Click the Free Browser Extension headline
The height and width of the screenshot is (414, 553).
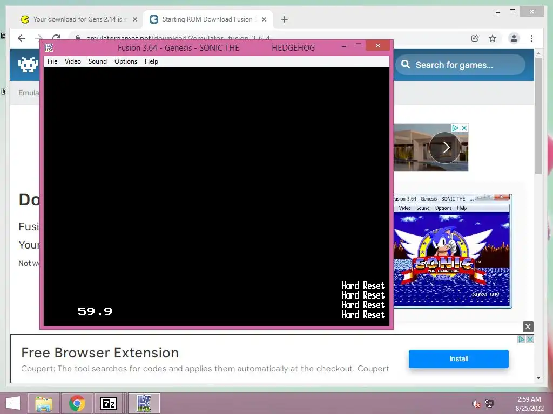(x=100, y=353)
